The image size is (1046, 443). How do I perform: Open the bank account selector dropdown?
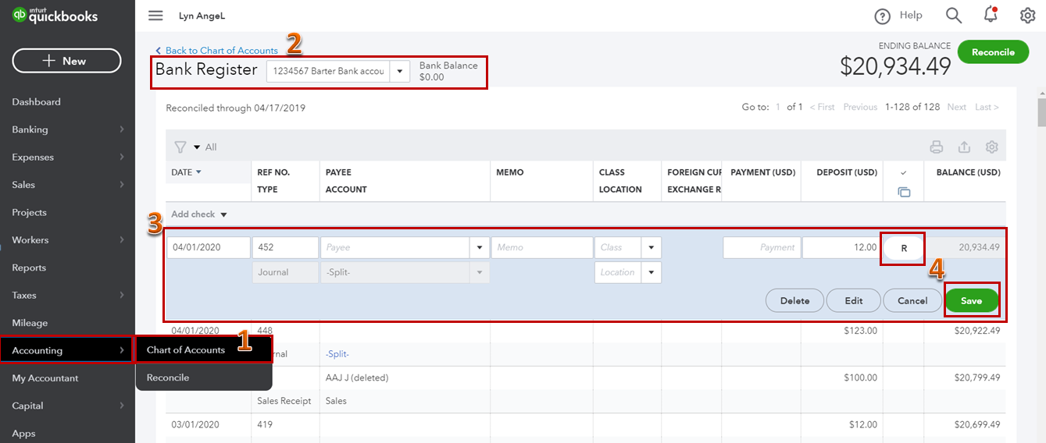click(399, 71)
